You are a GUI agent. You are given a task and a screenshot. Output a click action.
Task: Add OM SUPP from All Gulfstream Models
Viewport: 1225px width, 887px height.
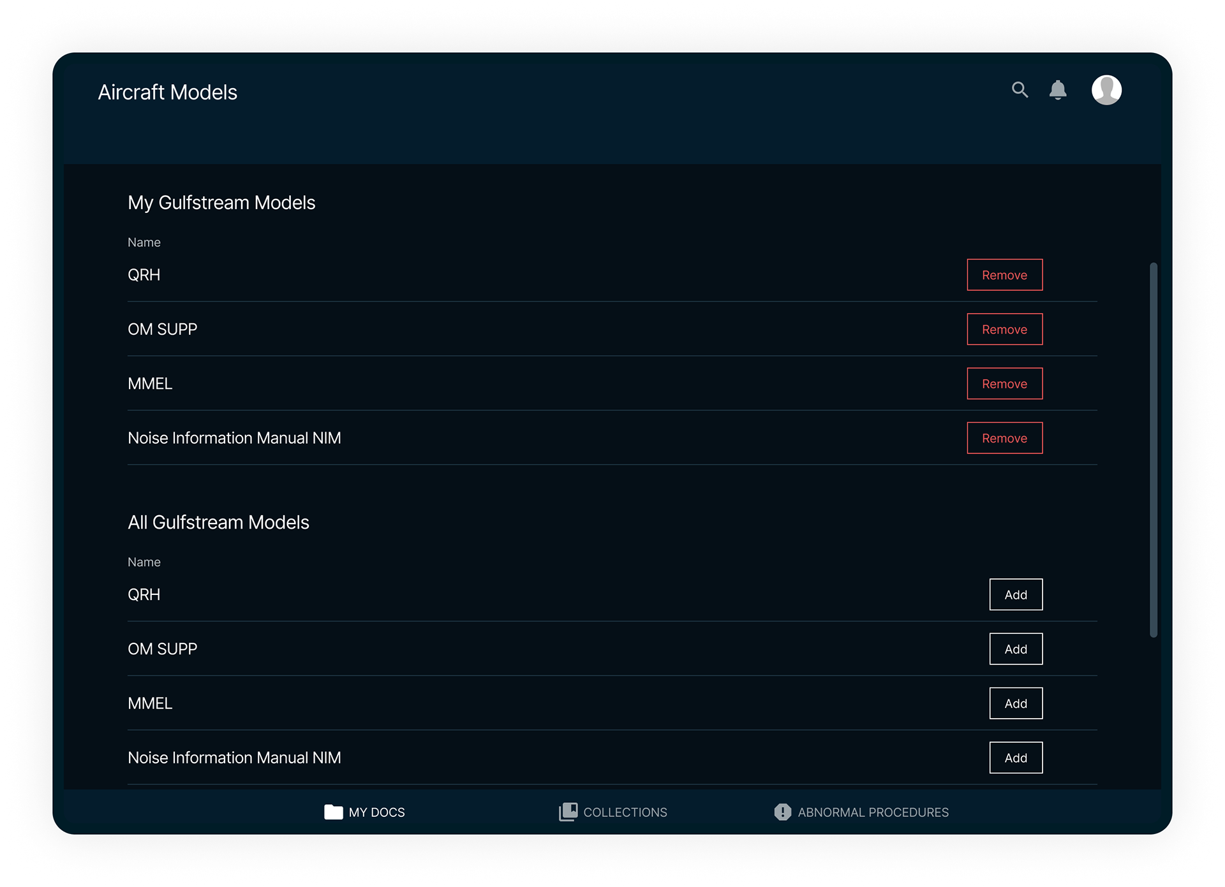[1016, 649]
